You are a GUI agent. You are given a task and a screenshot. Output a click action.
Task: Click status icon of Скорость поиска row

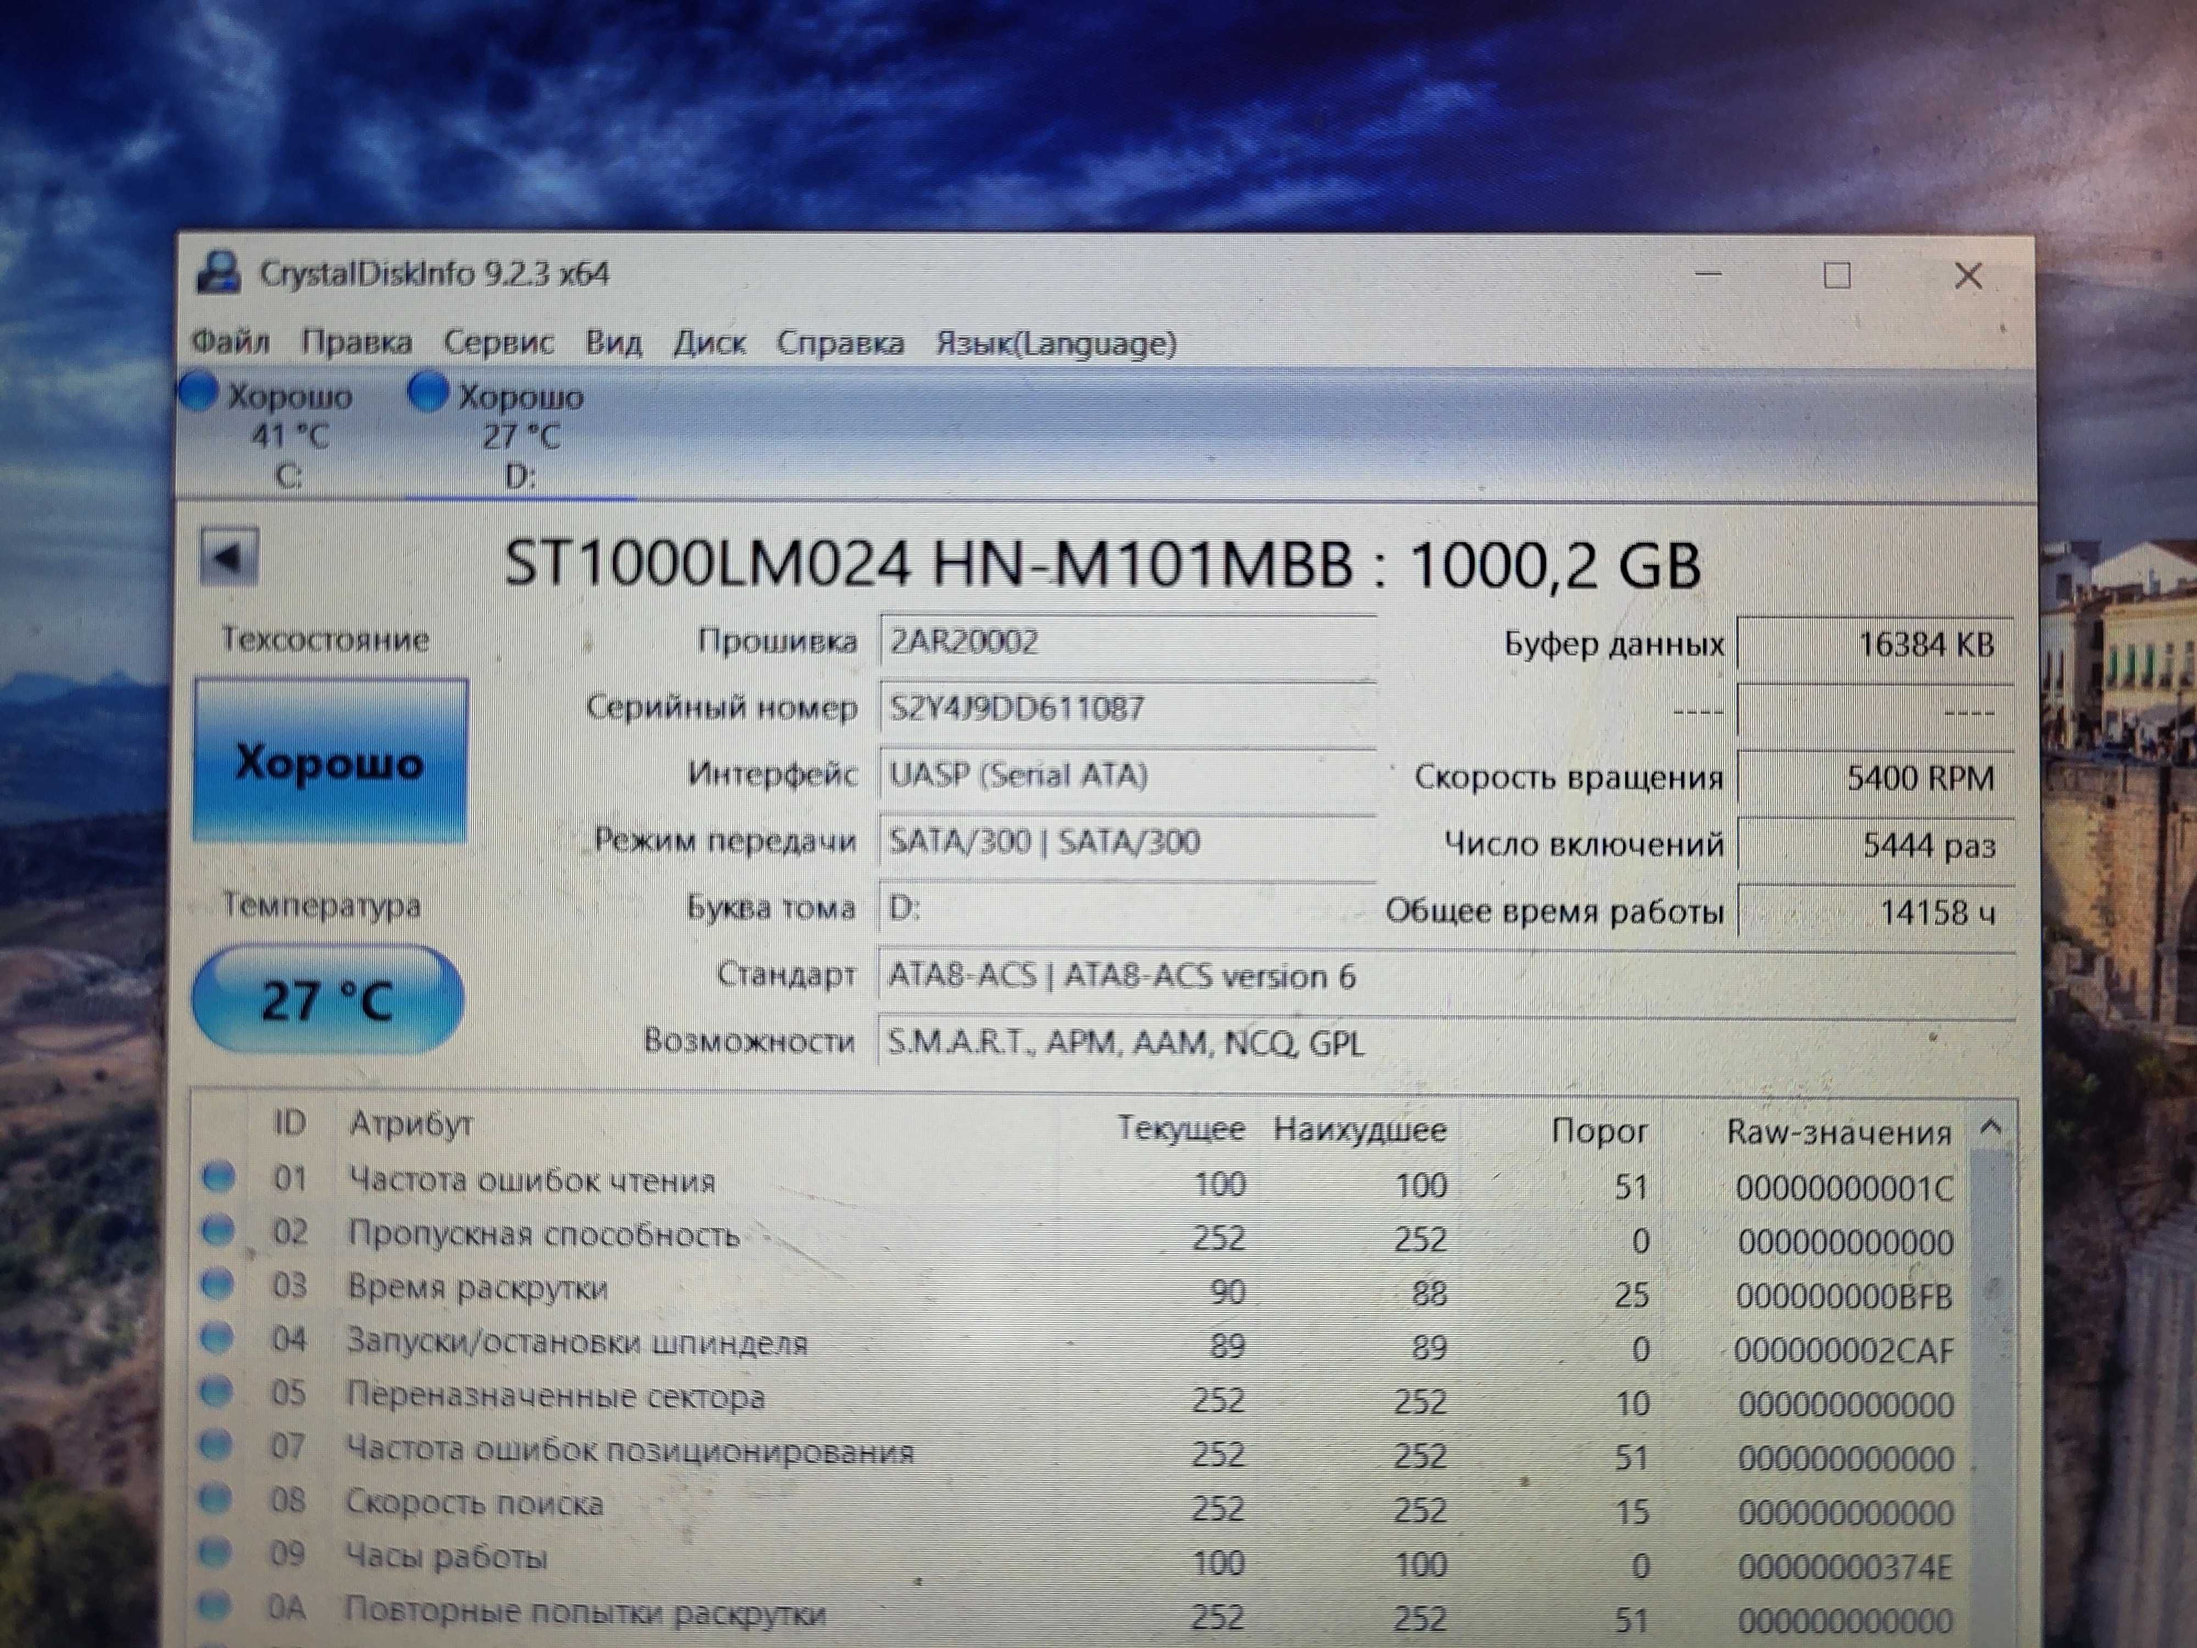[215, 1499]
